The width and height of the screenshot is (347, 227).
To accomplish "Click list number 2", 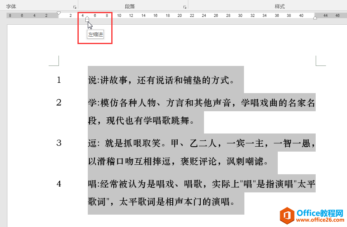I will click(59, 103).
